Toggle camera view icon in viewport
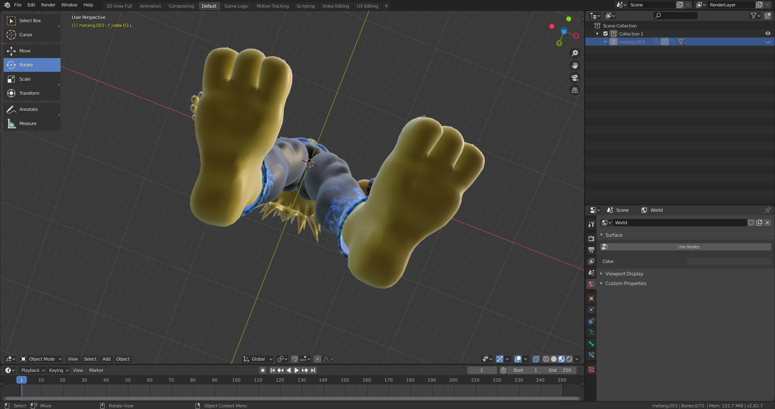Image resolution: width=775 pixels, height=409 pixels. pos(575,78)
